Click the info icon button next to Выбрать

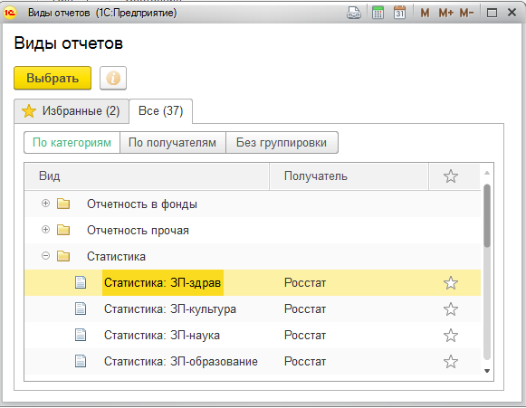point(113,78)
